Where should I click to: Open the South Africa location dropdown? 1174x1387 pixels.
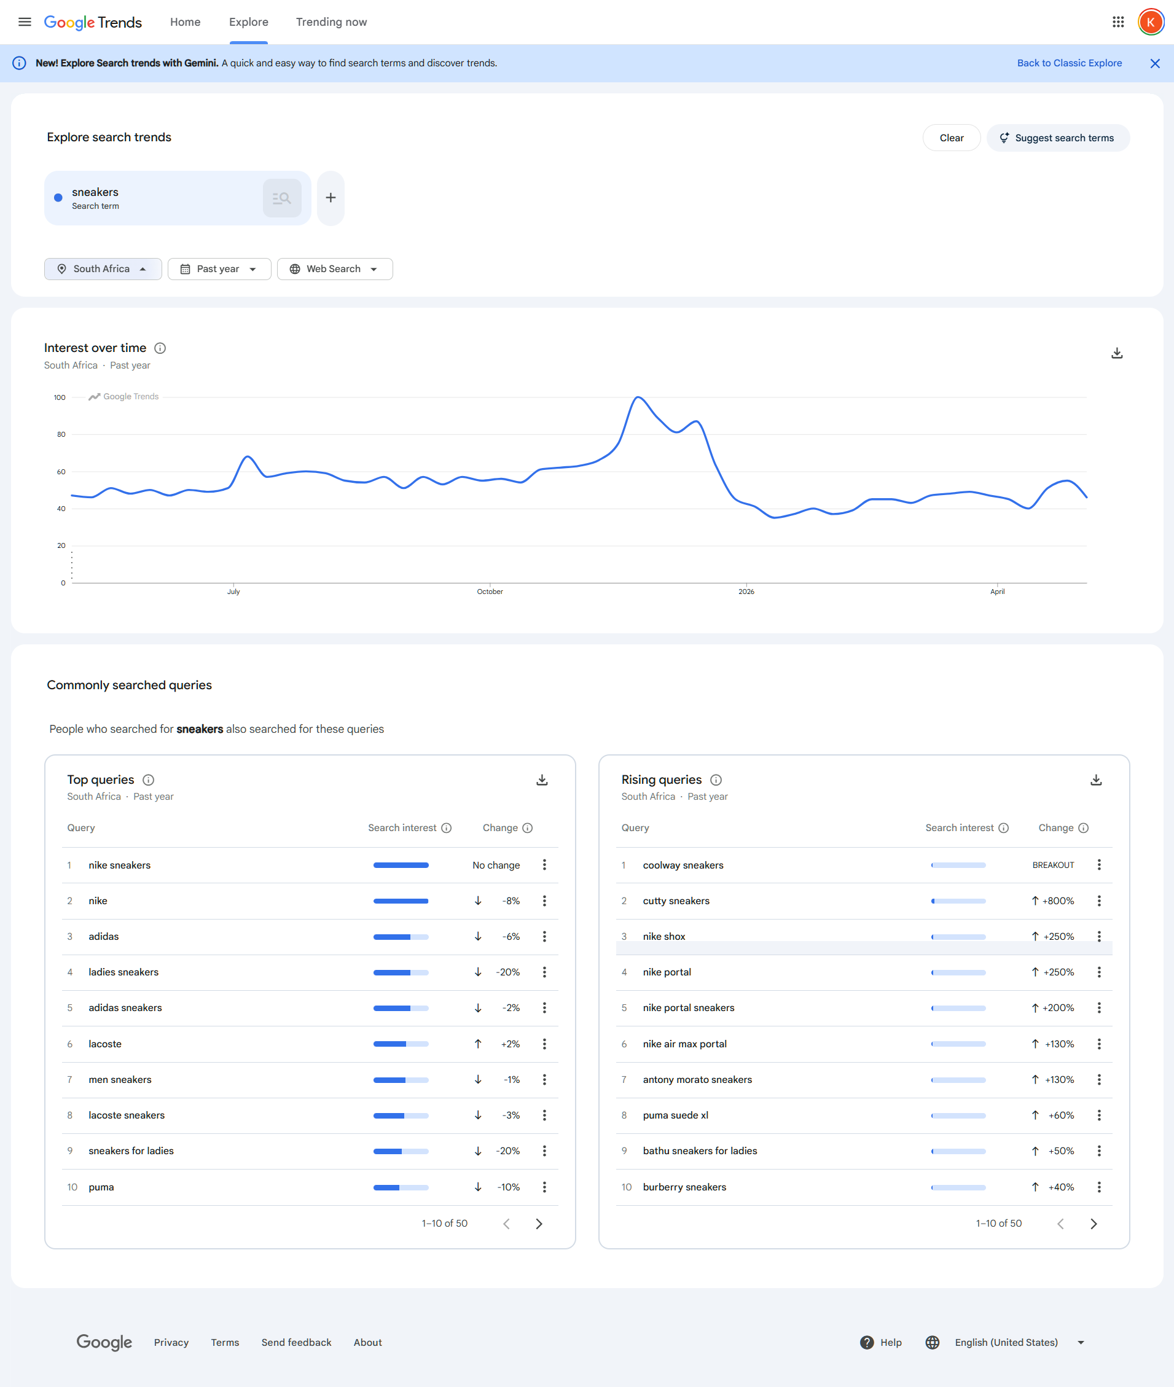pyautogui.click(x=103, y=269)
